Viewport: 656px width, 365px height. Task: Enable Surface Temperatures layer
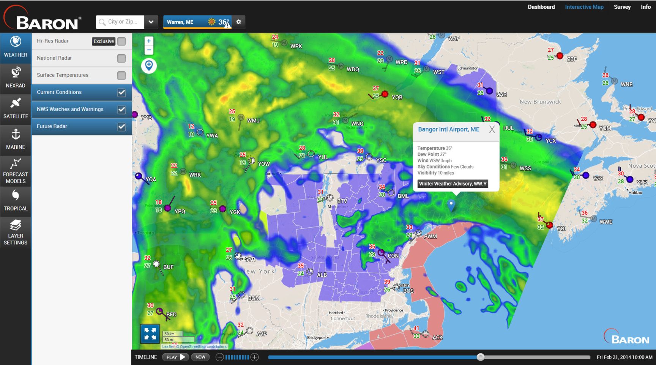pyautogui.click(x=121, y=76)
